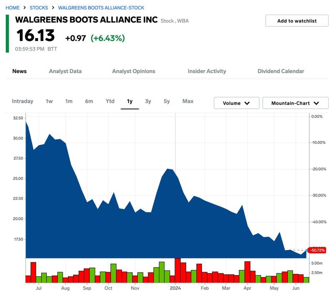
Task: Go to HOME breadcrumb link
Action: pyautogui.click(x=13, y=8)
